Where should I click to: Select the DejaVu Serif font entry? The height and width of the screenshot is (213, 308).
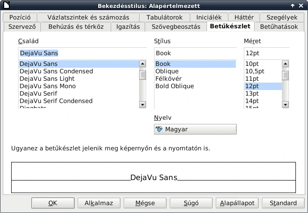coord(79,94)
